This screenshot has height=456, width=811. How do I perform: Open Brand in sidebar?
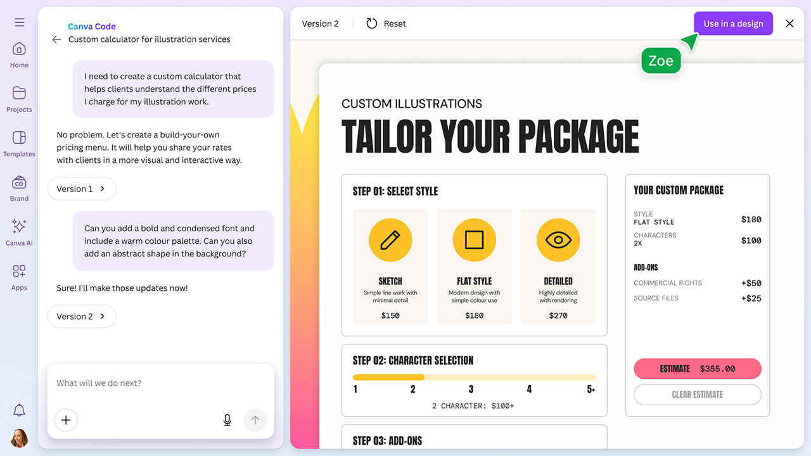(19, 188)
